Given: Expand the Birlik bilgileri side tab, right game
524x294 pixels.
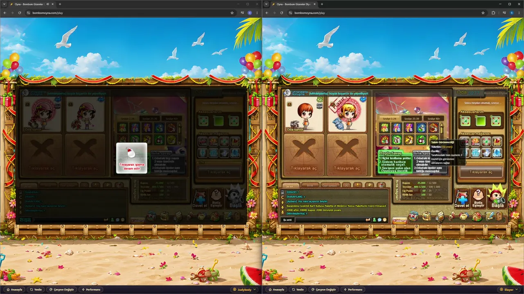Looking at the screenshot, I should click(396, 190).
